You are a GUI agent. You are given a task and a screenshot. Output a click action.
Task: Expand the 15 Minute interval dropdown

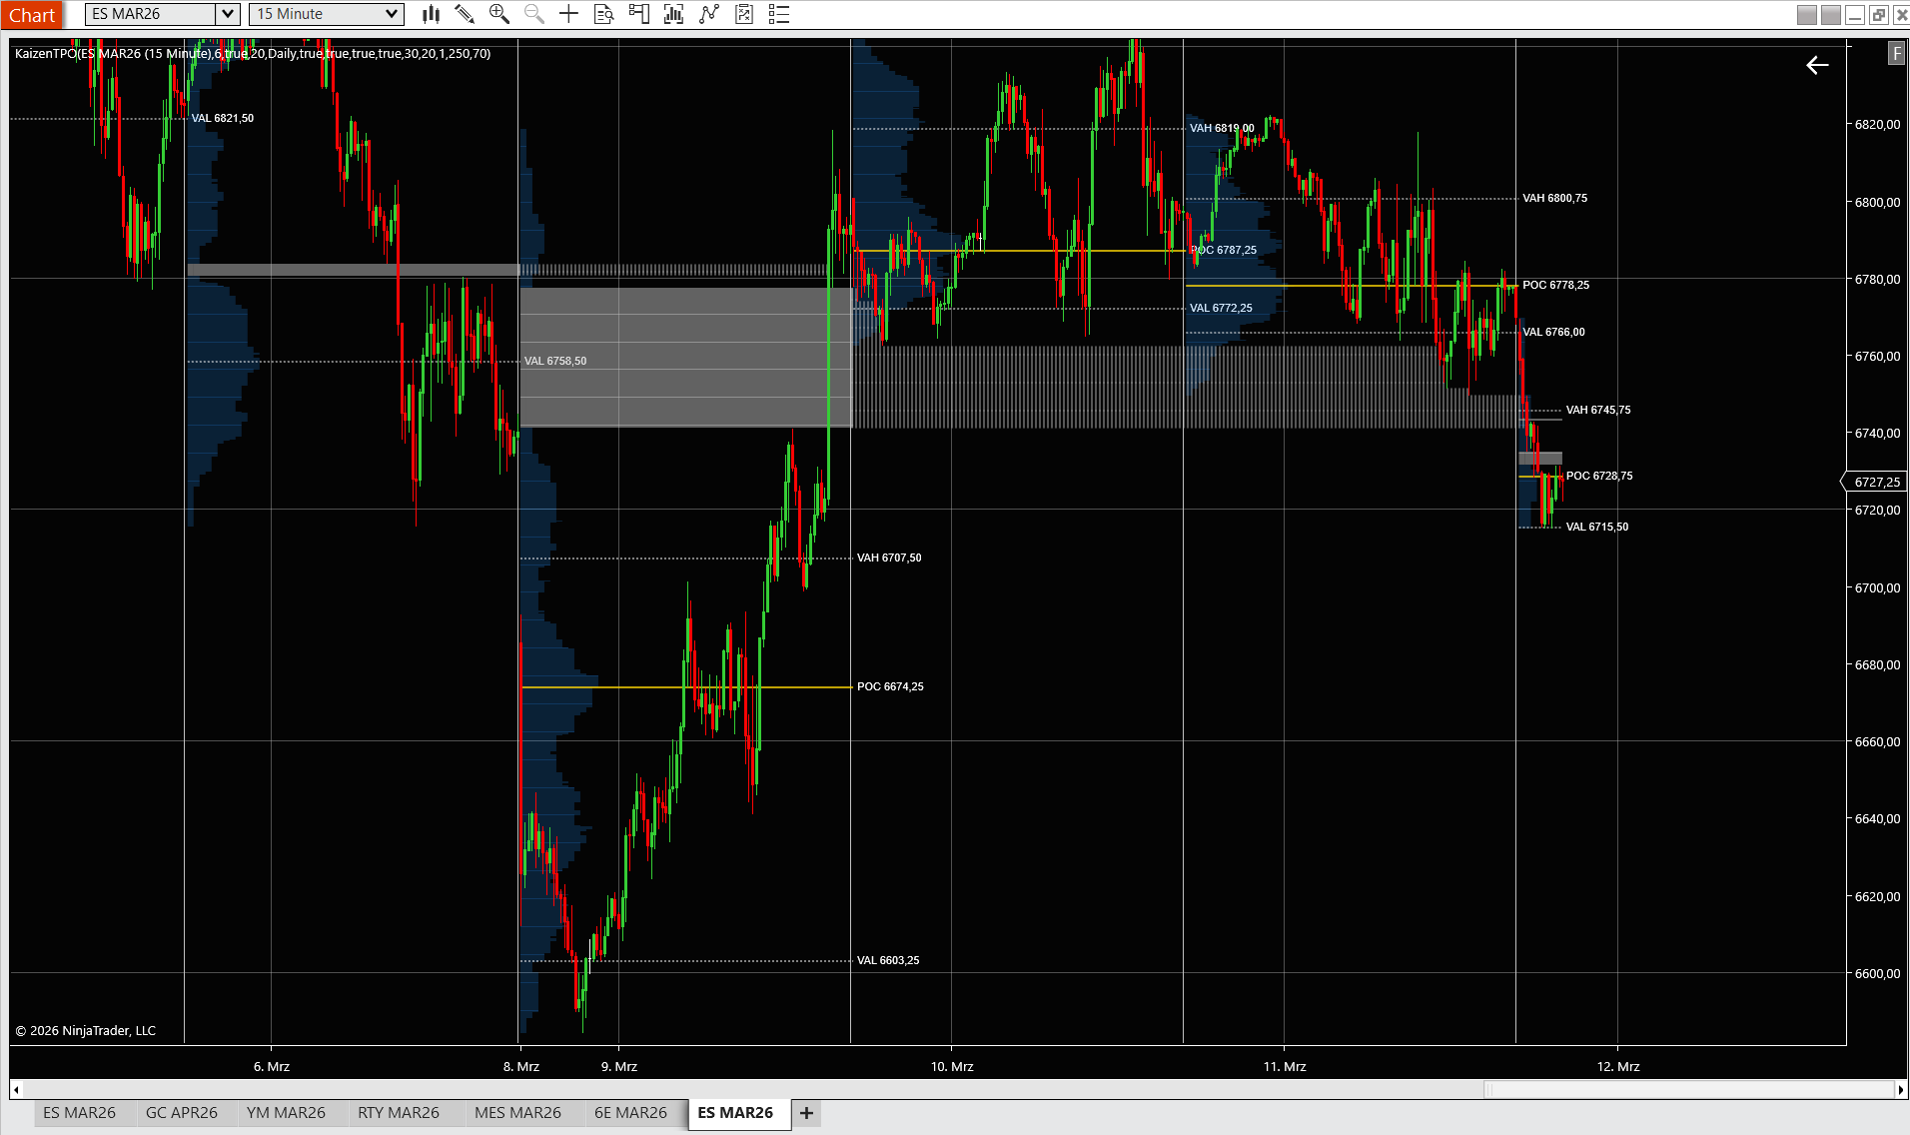[x=392, y=14]
